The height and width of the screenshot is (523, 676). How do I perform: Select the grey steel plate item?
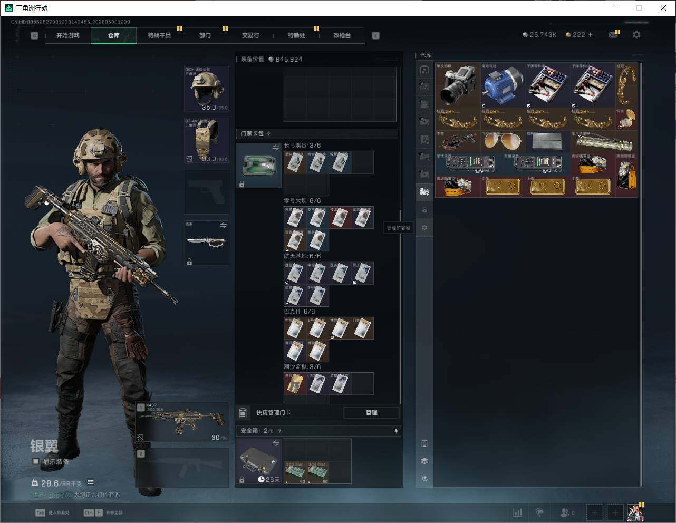(548, 141)
